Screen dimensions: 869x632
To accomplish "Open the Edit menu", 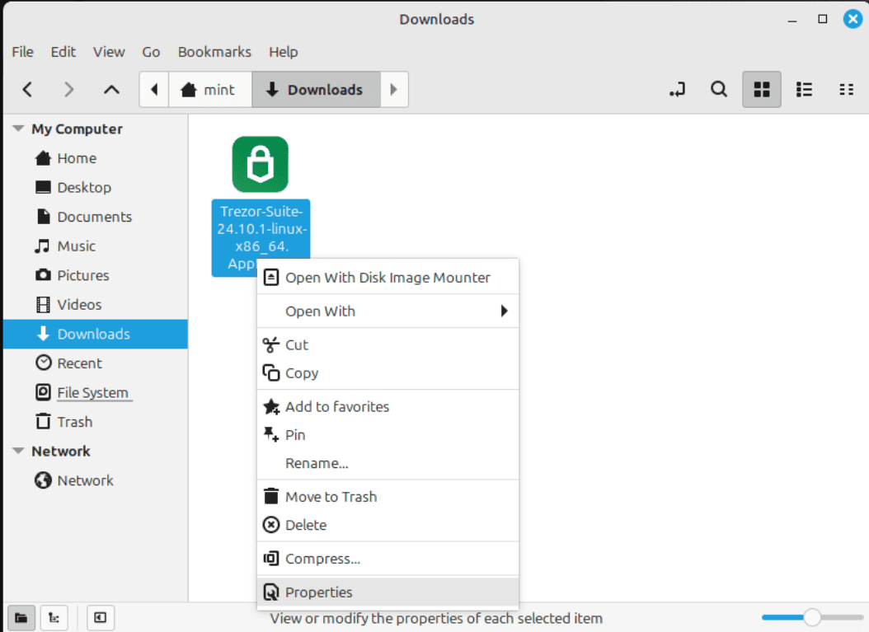I will (63, 52).
